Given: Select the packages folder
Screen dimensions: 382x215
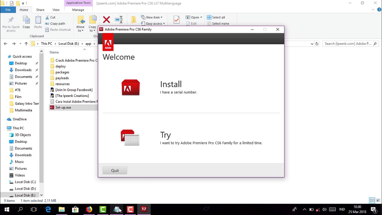Looking at the screenshot, I should (x=62, y=72).
